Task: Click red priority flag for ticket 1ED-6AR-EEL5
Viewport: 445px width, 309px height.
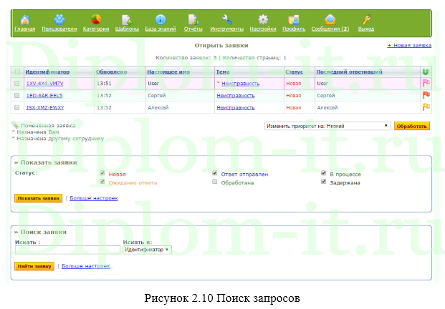Action: [426, 95]
